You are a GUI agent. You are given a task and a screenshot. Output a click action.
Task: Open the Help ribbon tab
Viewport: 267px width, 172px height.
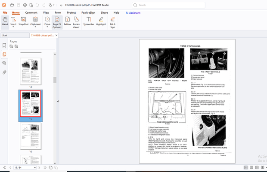(x=116, y=13)
